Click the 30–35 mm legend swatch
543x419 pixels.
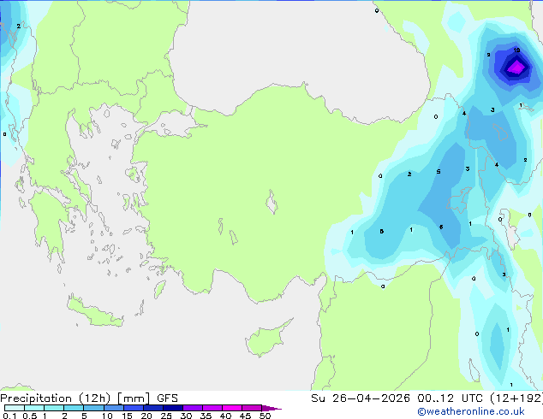(192, 408)
